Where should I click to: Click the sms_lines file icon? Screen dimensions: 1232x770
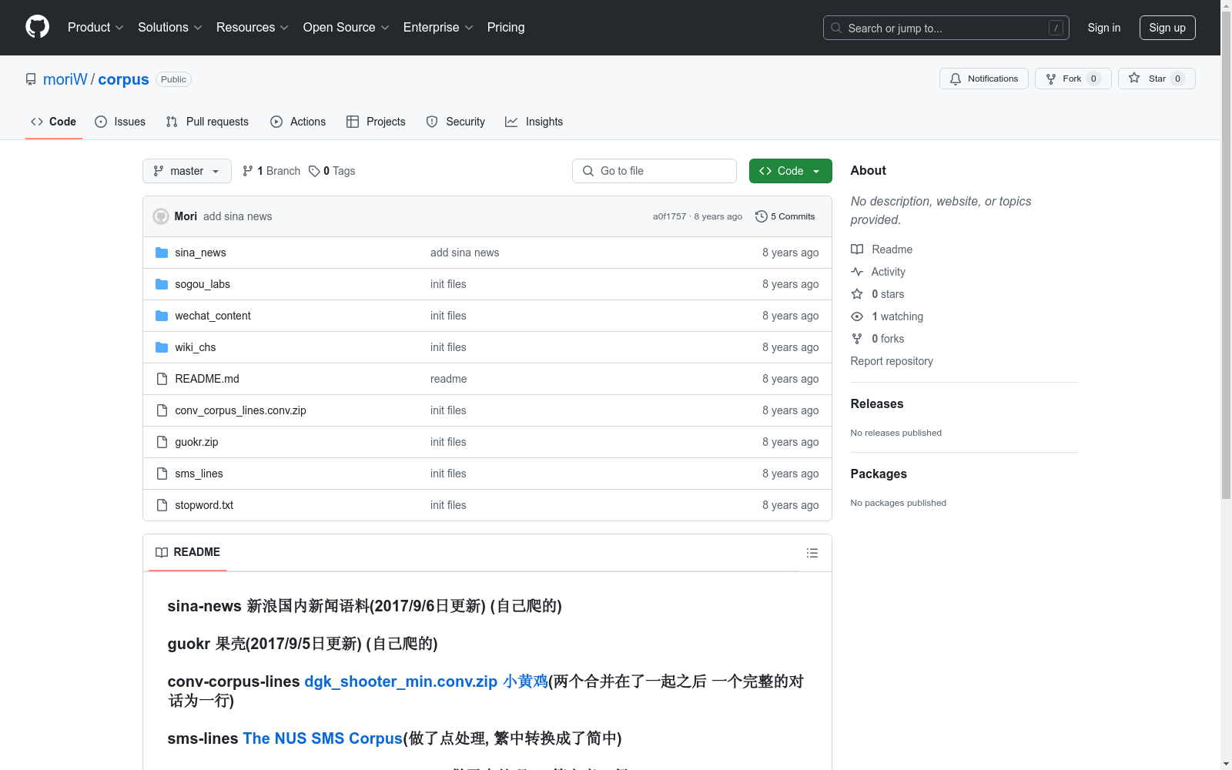coord(162,474)
